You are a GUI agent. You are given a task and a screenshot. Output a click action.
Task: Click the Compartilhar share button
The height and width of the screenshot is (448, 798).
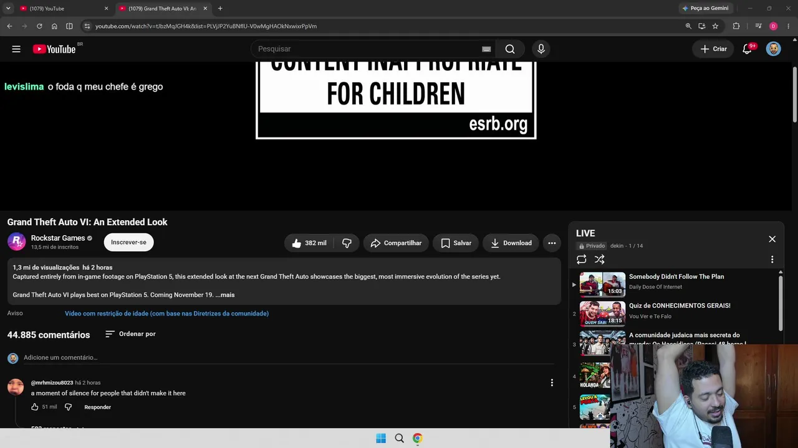click(x=396, y=243)
